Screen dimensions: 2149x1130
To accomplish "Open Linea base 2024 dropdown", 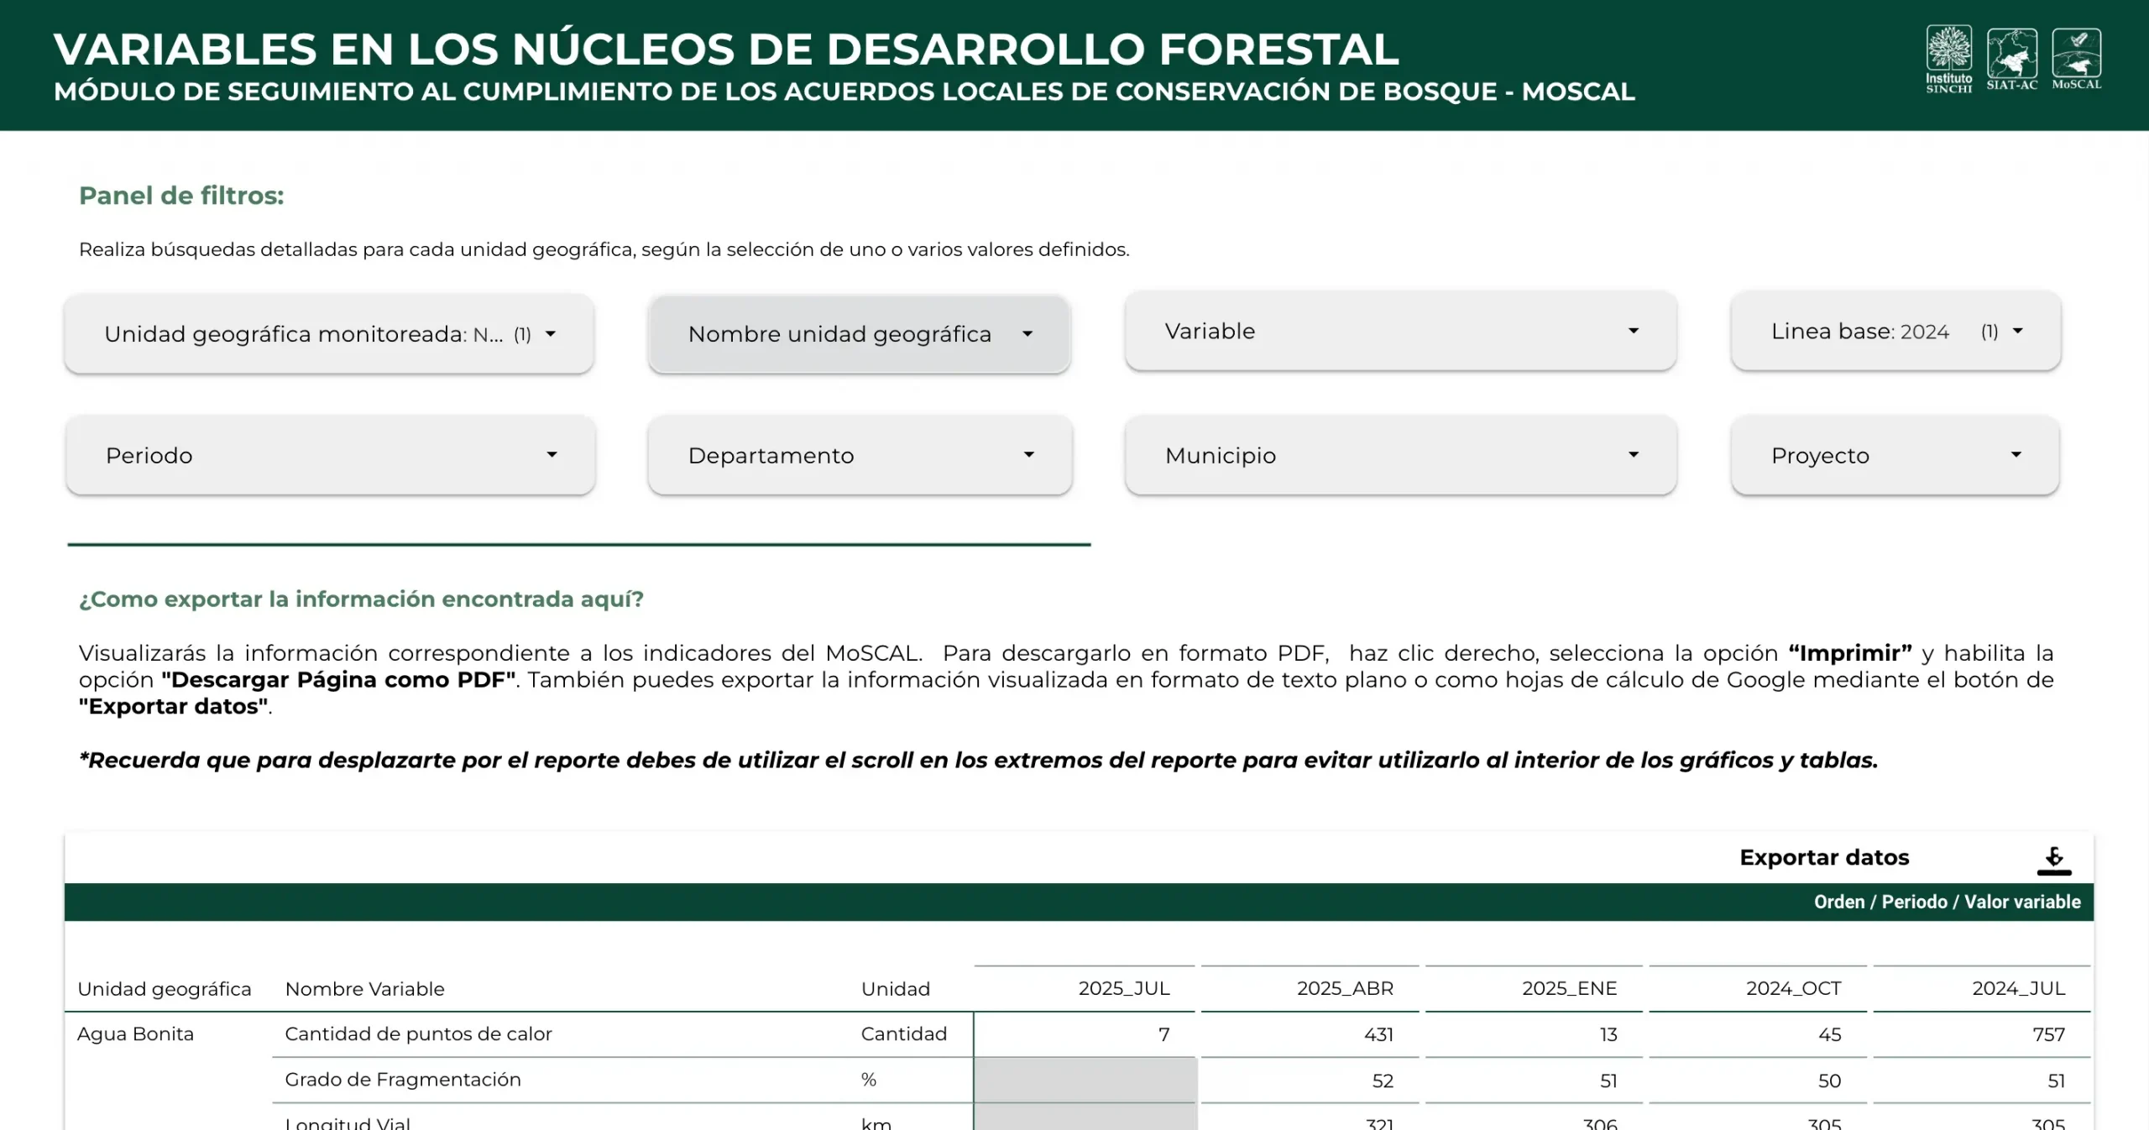I will [1895, 331].
